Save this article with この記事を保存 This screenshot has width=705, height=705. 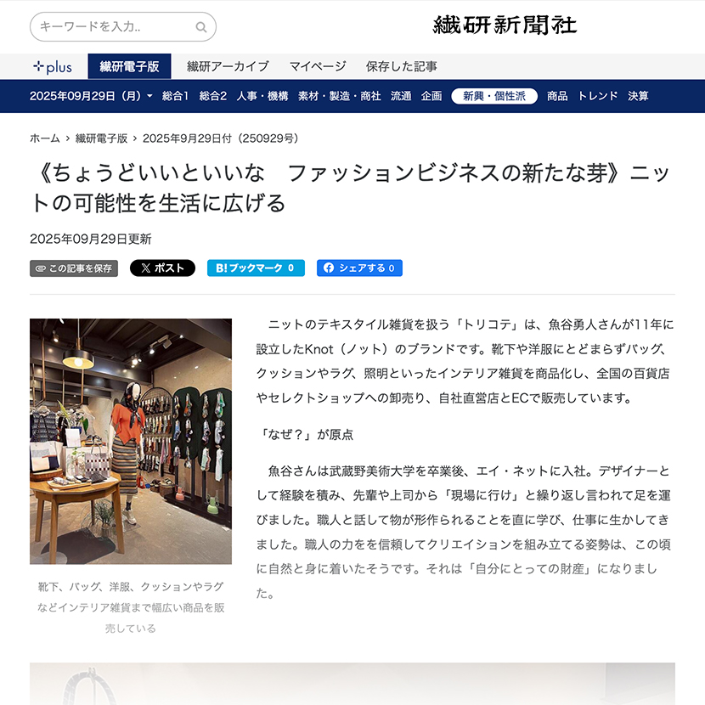coord(74,268)
